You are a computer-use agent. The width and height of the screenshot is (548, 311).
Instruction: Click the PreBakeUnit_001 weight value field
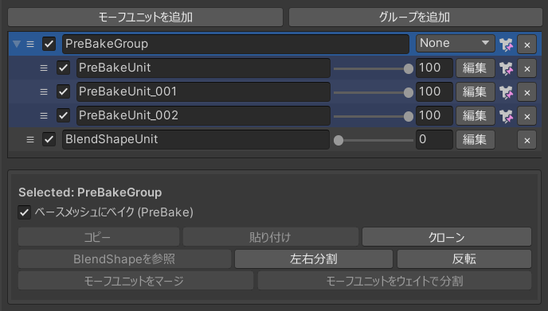[x=434, y=91]
